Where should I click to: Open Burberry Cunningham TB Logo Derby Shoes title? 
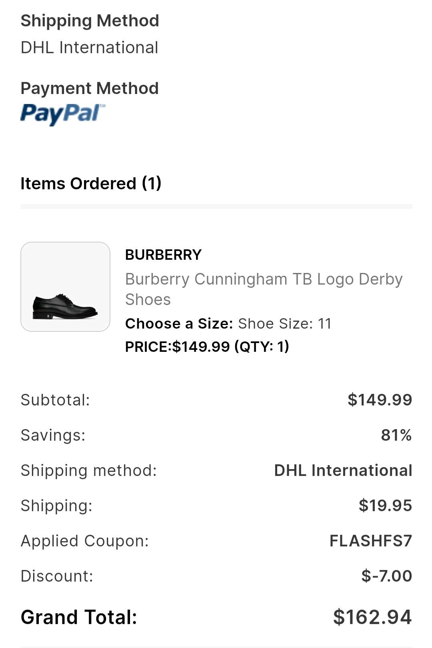(264, 289)
